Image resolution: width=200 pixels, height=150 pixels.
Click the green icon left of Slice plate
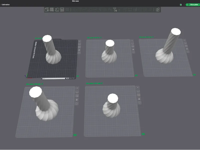[181, 5]
